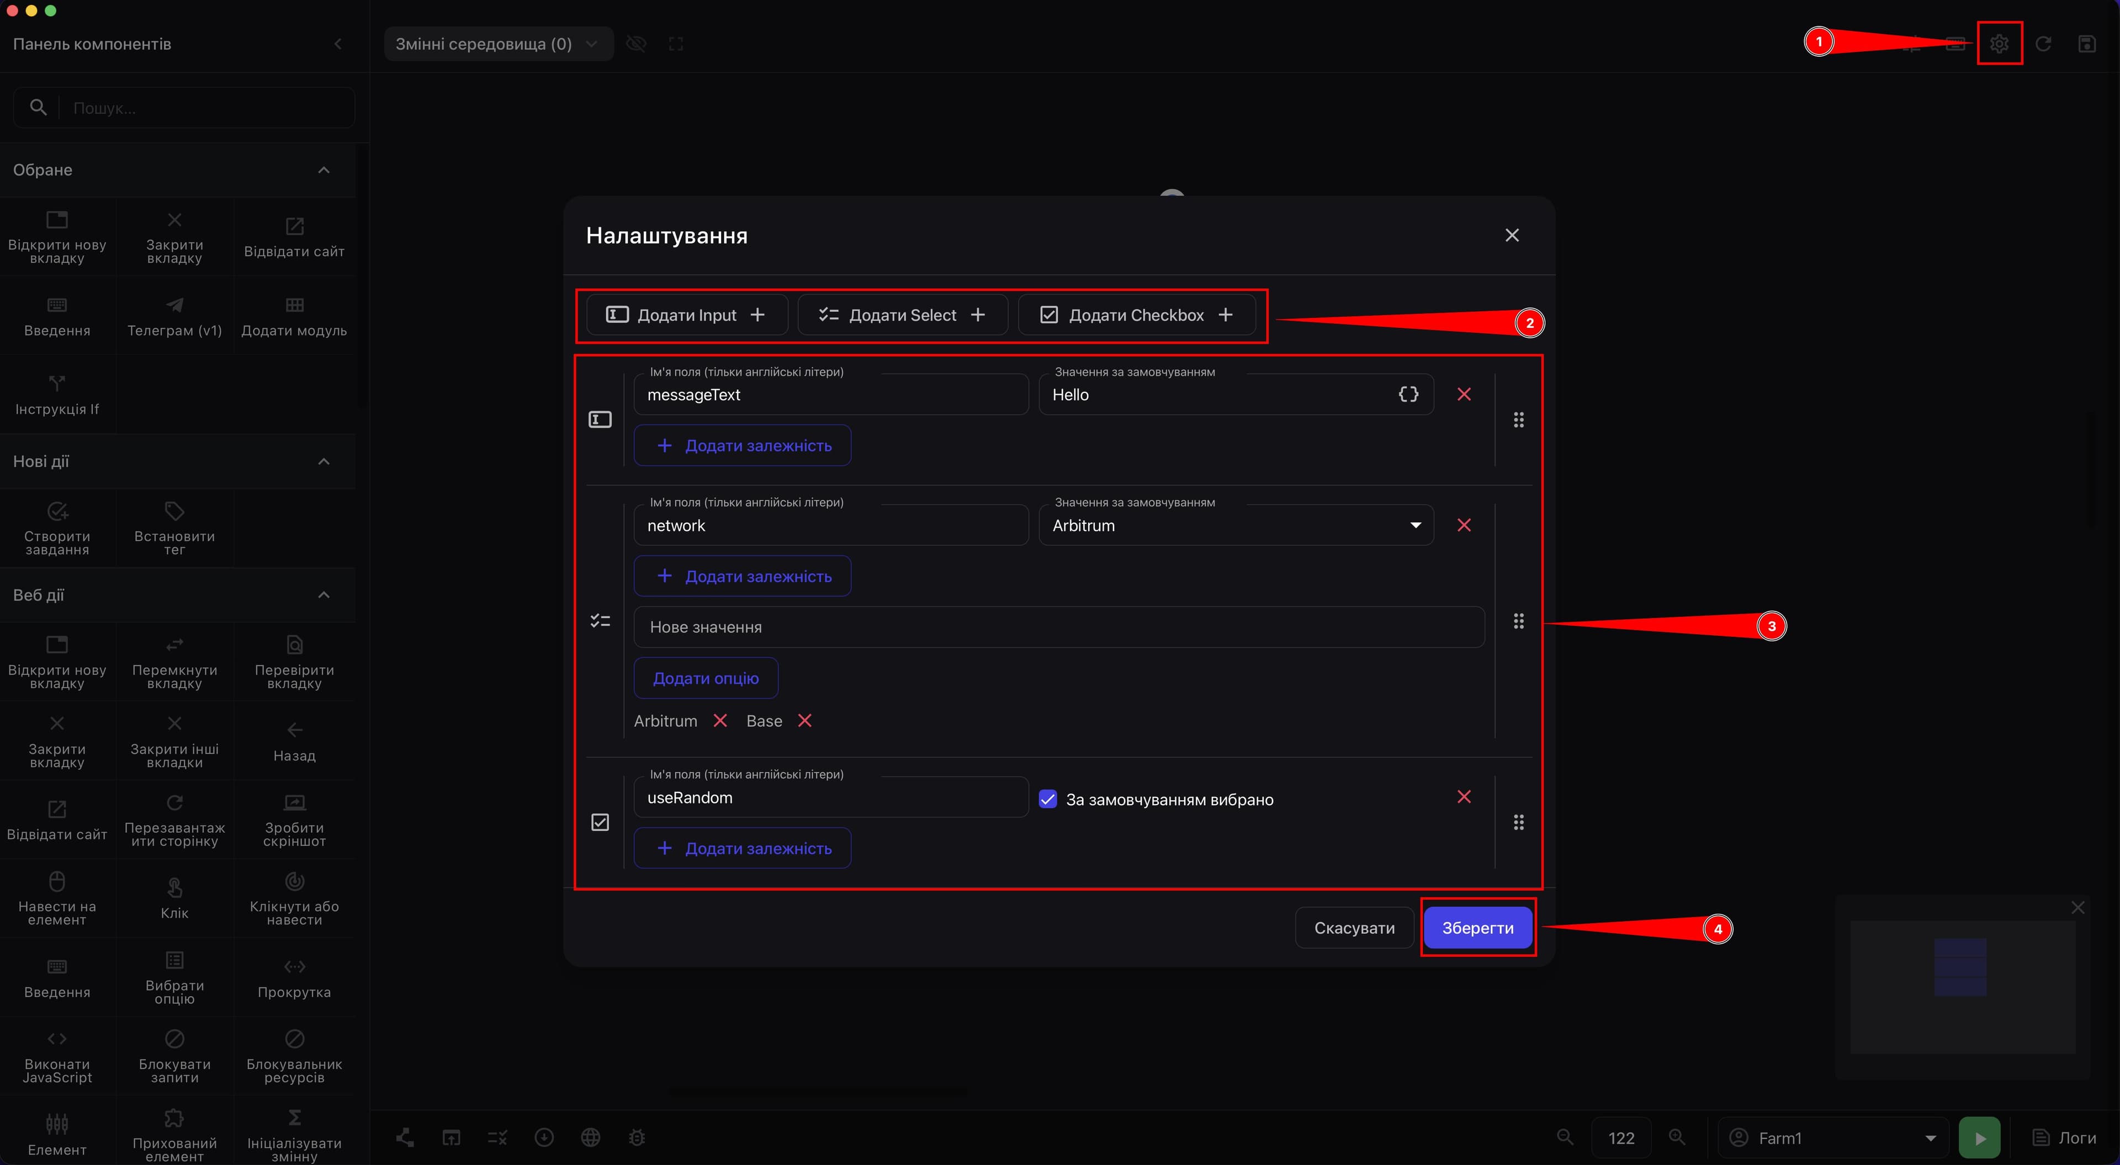Open the settings gear in top toolbar
2120x1165 pixels.
1999,44
